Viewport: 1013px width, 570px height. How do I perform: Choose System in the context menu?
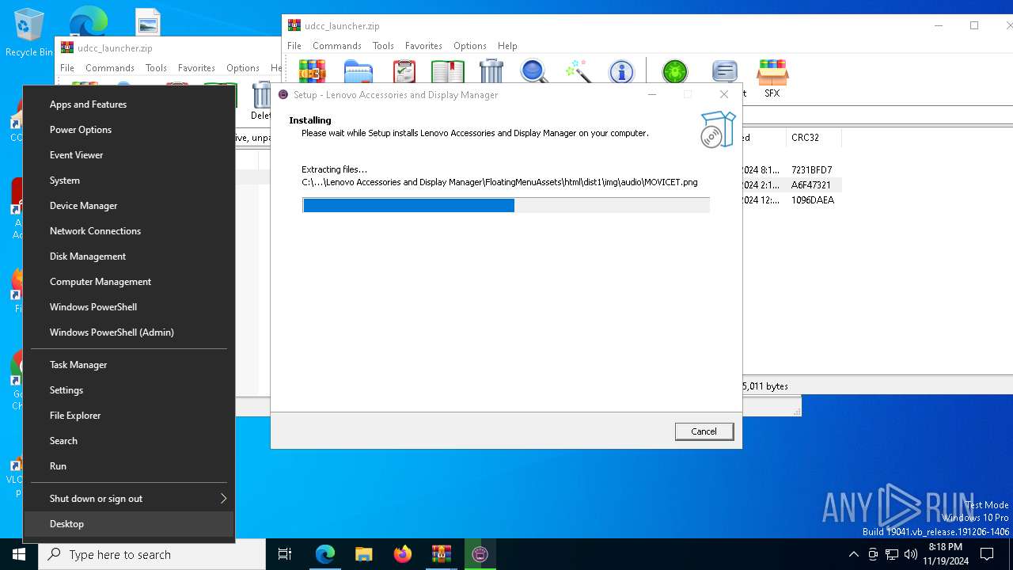[129, 180]
